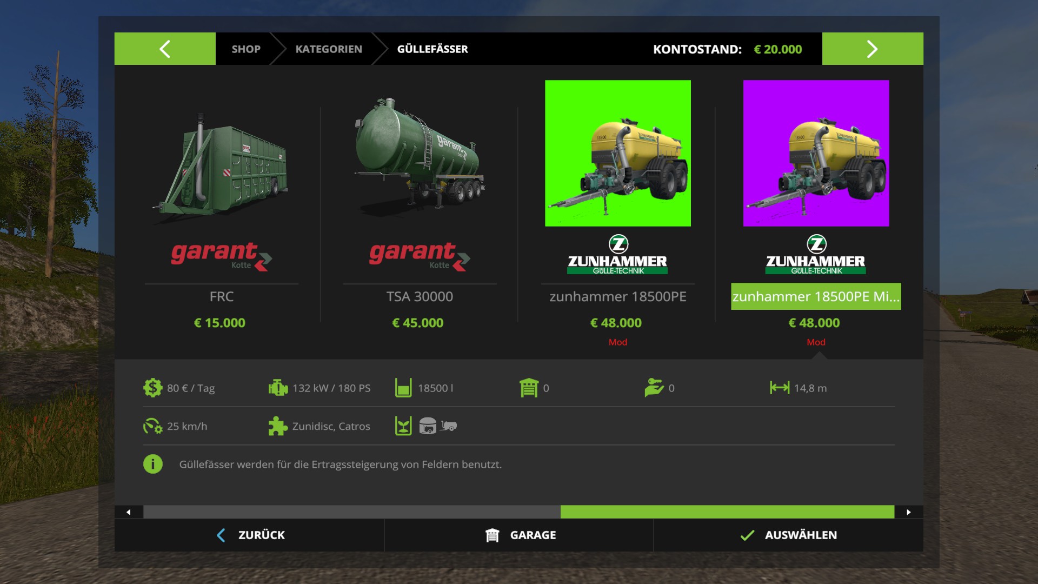This screenshot has height=584, width=1038.
Task: Click the € 45.000 price
Action: (x=418, y=323)
